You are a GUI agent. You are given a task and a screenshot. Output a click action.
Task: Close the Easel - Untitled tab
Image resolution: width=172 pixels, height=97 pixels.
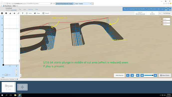[x=90, y=4]
